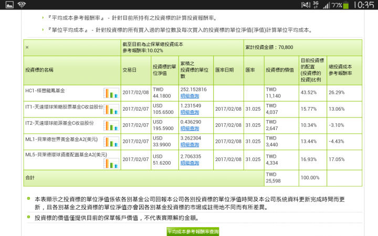Open chart icon for IT2 fund row

pyautogui.click(x=111, y=125)
